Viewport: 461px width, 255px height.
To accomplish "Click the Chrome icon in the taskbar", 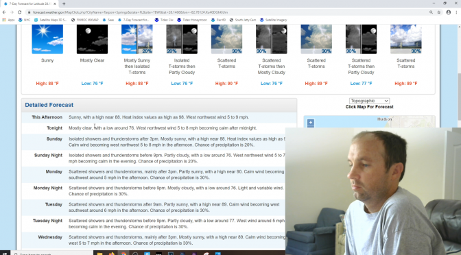I will [123, 253].
